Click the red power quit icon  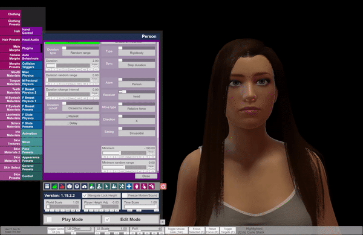pos(163,186)
